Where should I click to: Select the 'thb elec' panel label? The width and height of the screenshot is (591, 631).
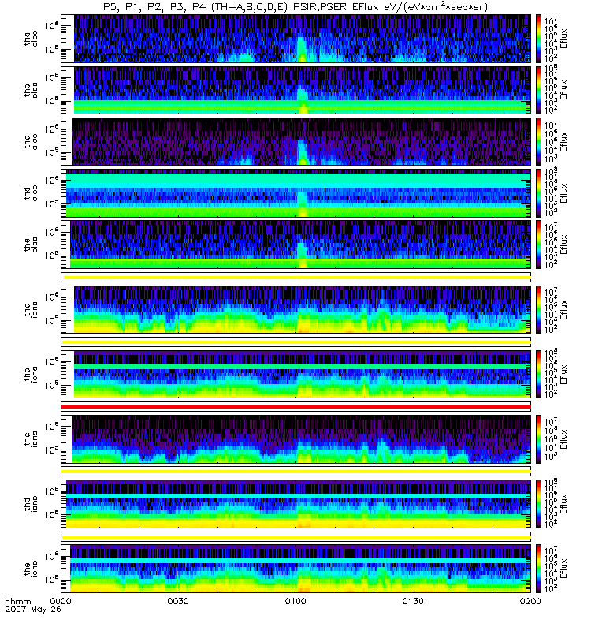[x=31, y=90]
